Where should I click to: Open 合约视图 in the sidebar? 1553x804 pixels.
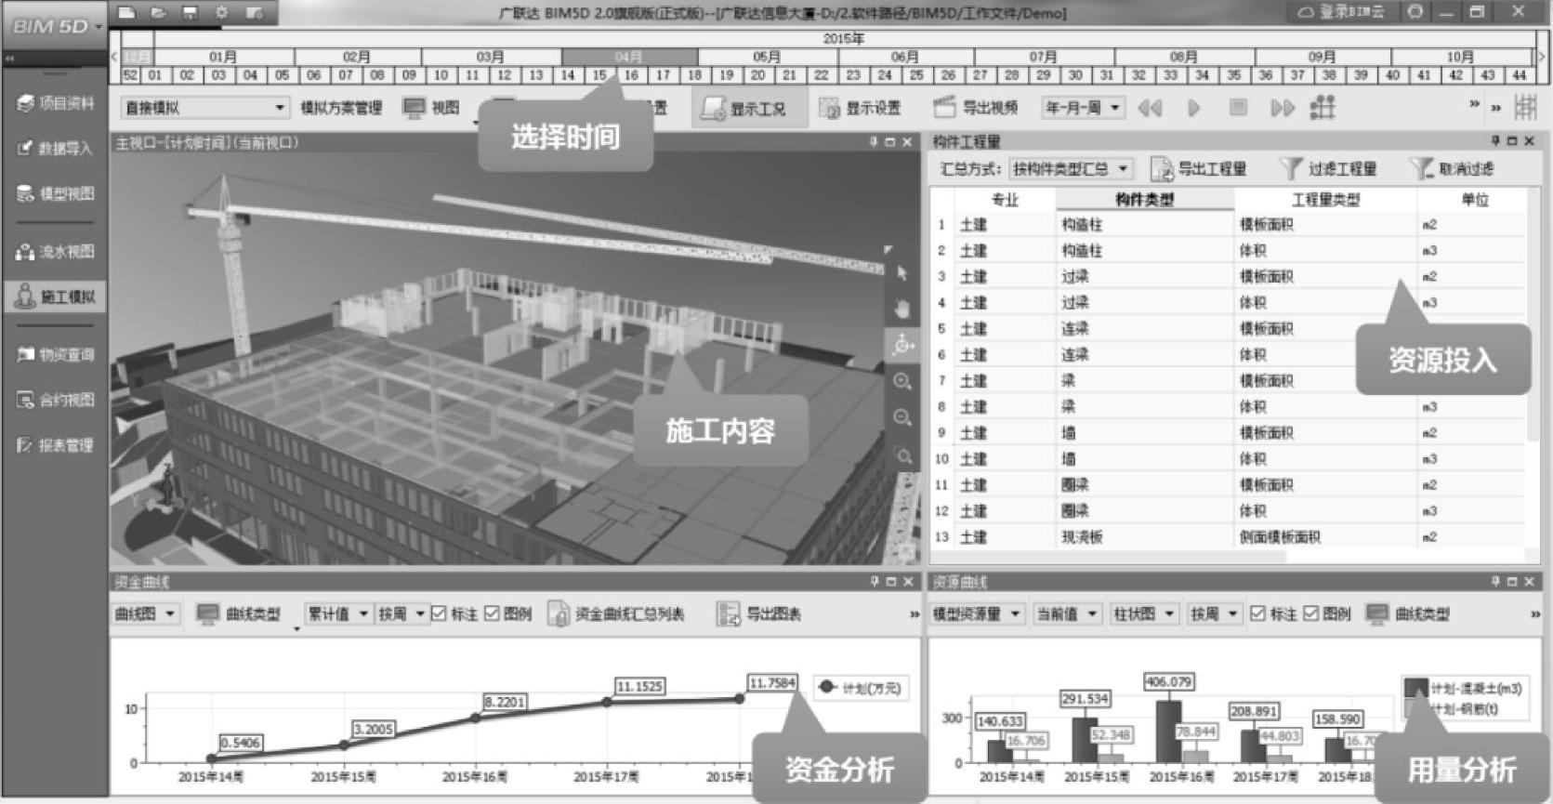(x=56, y=400)
